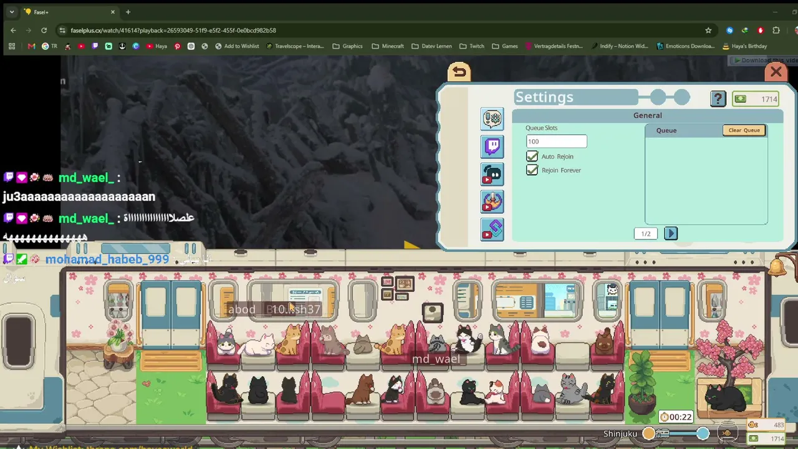This screenshot has width=798, height=449.
Task: Open the Chrome apps grid shortcut
Action: tap(12, 46)
